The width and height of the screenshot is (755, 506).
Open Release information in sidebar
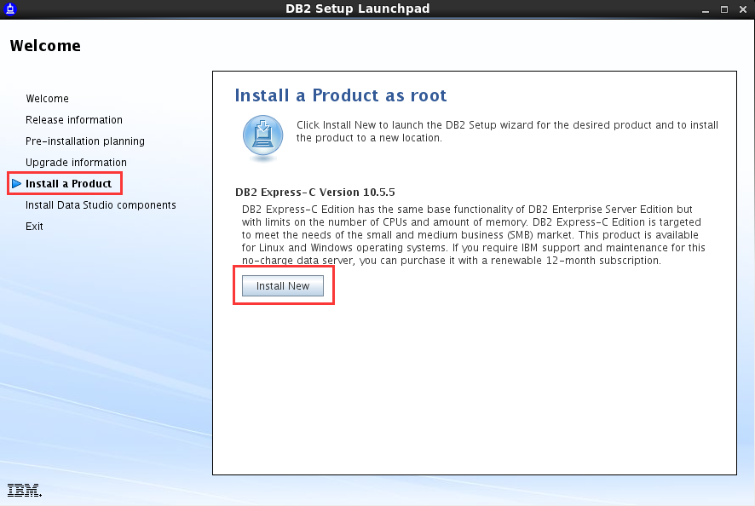[74, 120]
